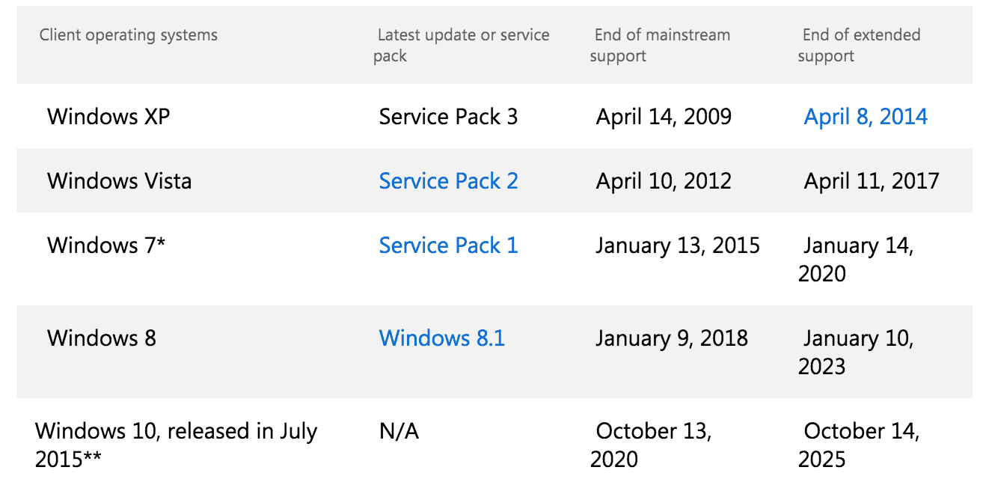Select the End of extended support header

tap(860, 45)
